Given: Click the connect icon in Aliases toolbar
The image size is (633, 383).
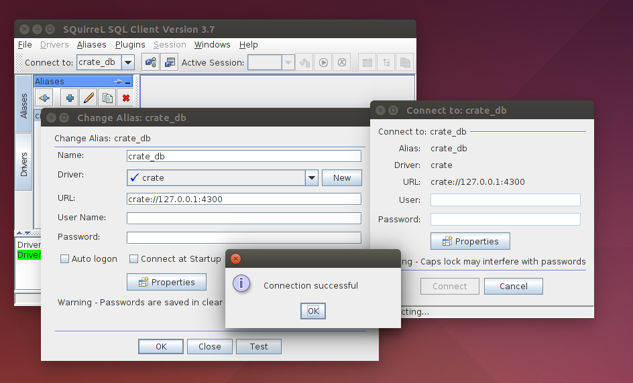Looking at the screenshot, I should pyautogui.click(x=44, y=98).
